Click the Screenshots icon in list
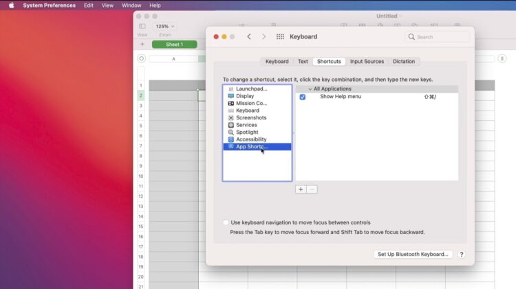 230,117
